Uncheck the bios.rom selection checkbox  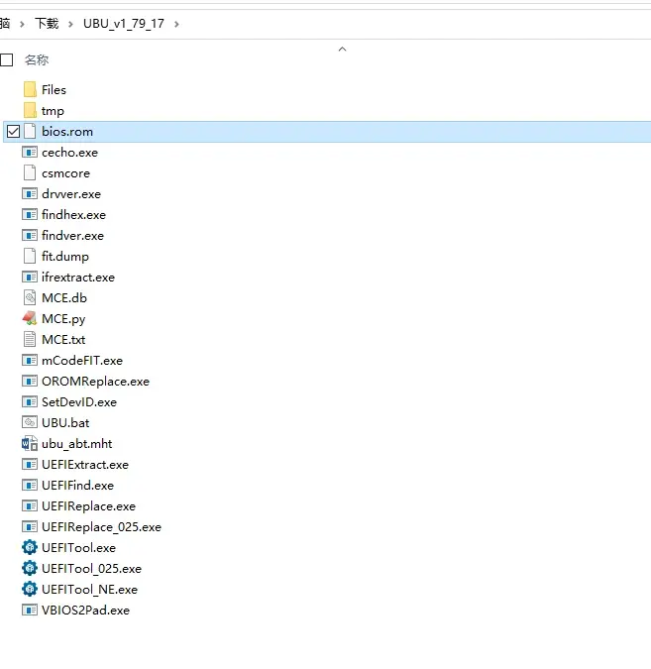tap(13, 132)
